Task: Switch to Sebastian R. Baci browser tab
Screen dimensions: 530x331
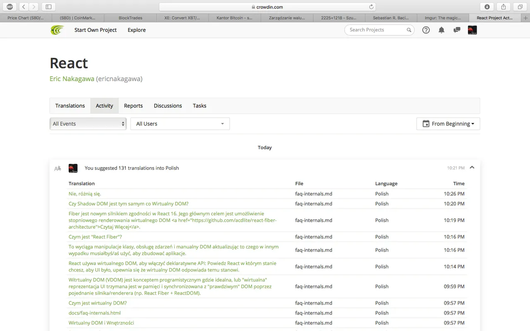Action: pos(391,18)
